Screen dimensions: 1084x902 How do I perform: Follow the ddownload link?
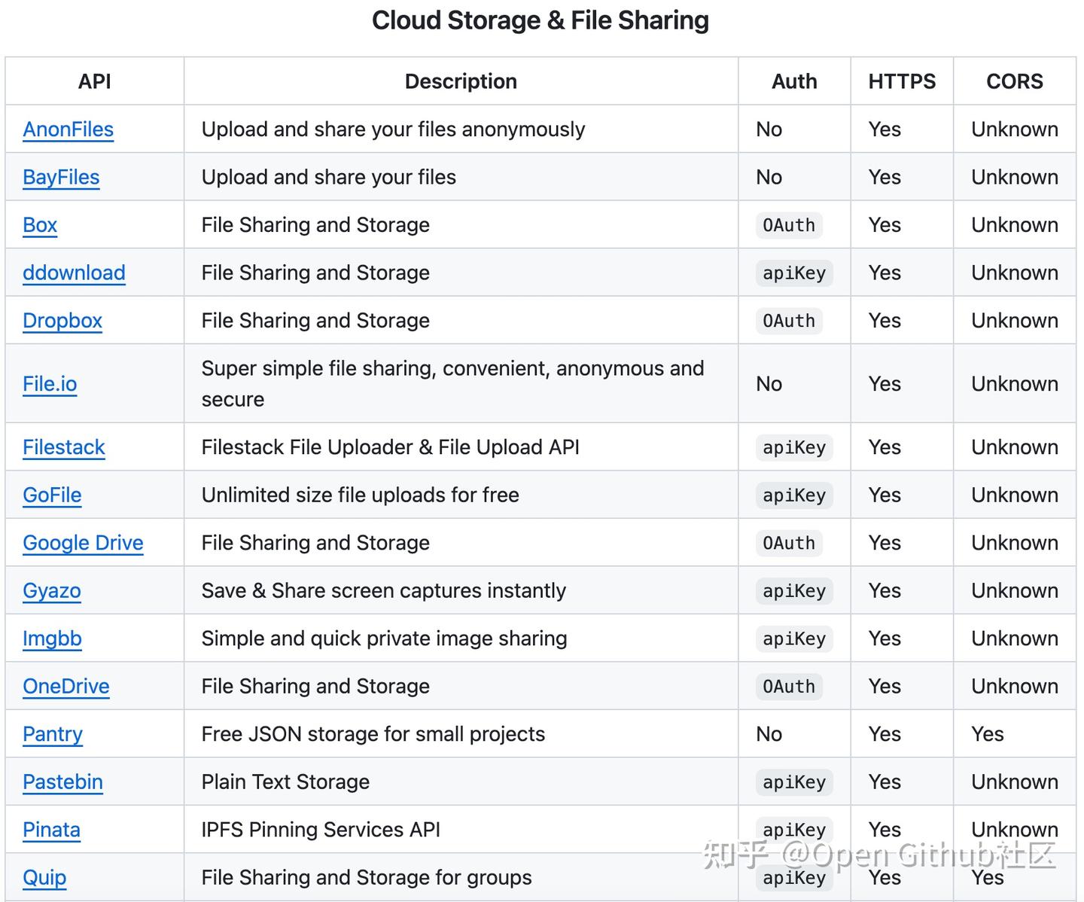(74, 273)
